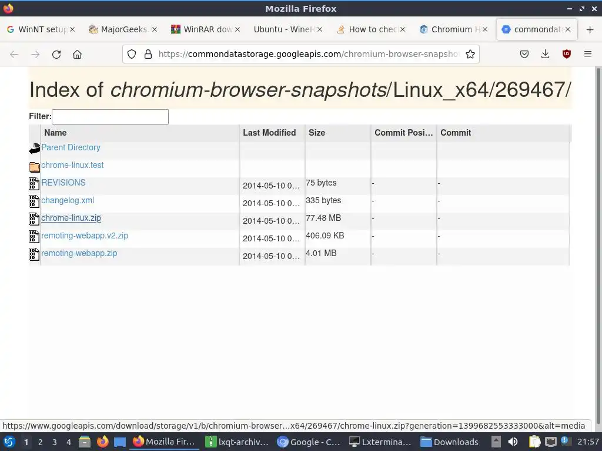Image resolution: width=602 pixels, height=451 pixels.
Task: Click the forward navigation arrow
Action: click(x=35, y=55)
